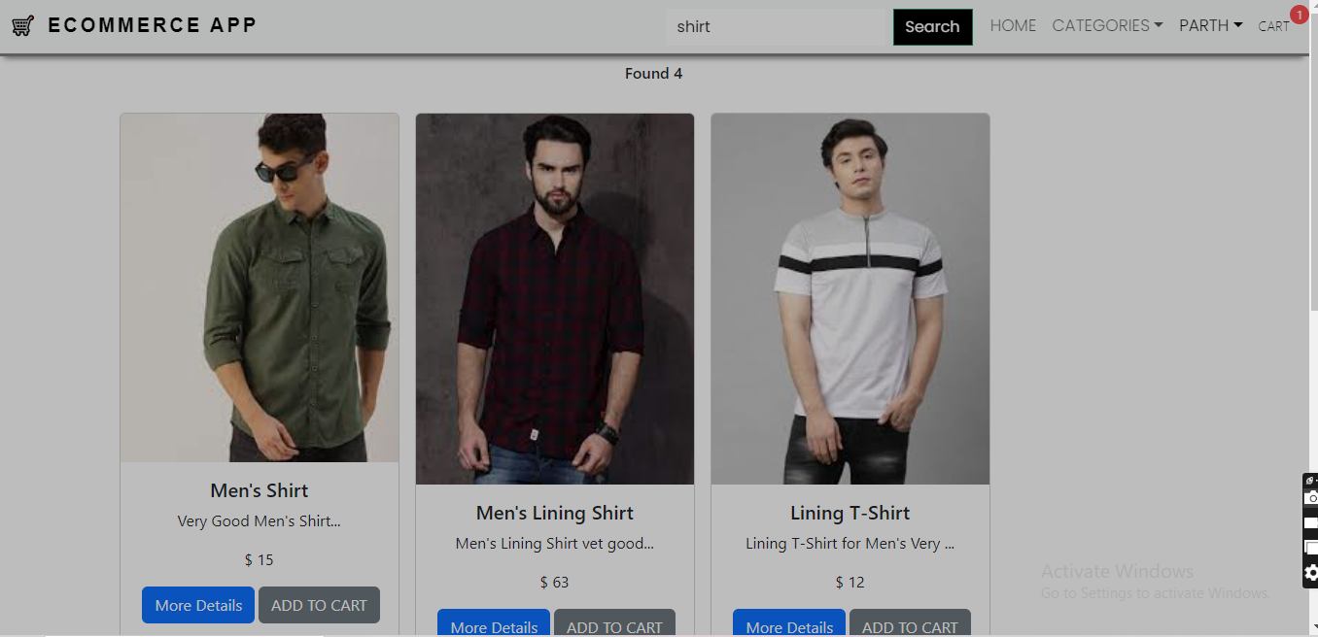Click the magnifier-free Search button
1318x637 pixels.
coord(931,26)
